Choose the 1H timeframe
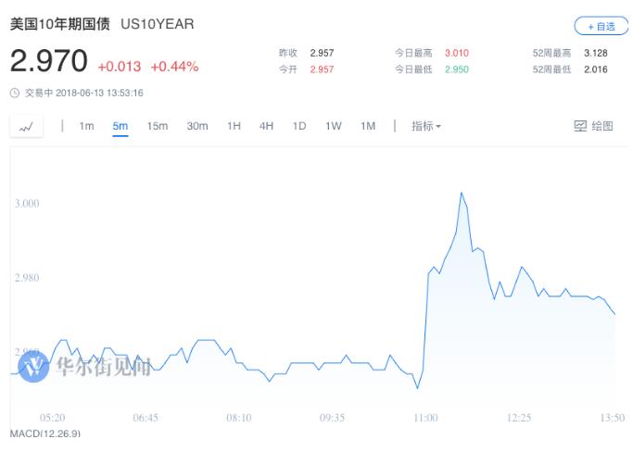633x452 pixels. click(234, 126)
